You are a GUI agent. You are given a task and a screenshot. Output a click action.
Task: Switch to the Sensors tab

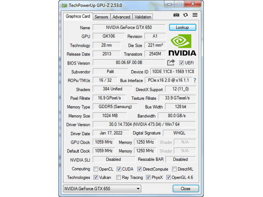click(102, 17)
